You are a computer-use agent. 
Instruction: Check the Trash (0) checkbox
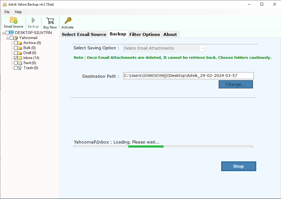[16, 68]
